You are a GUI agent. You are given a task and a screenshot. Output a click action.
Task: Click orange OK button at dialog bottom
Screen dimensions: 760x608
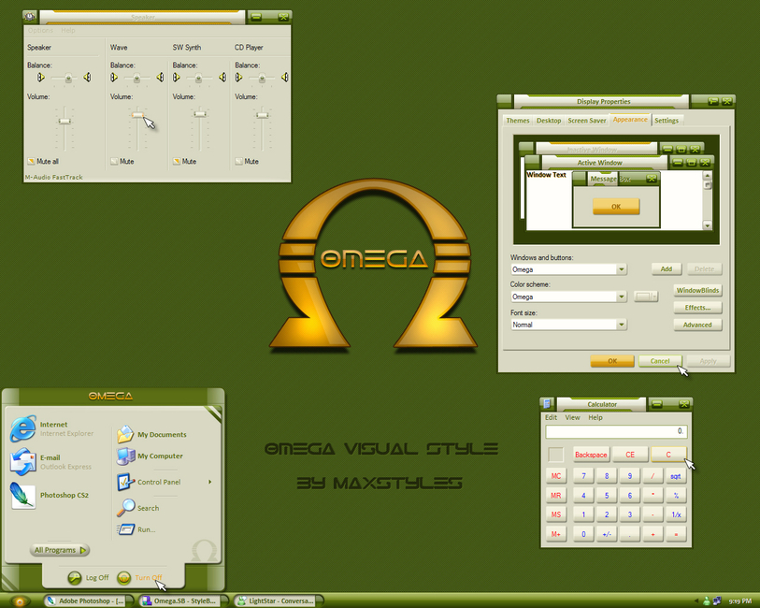tap(612, 361)
